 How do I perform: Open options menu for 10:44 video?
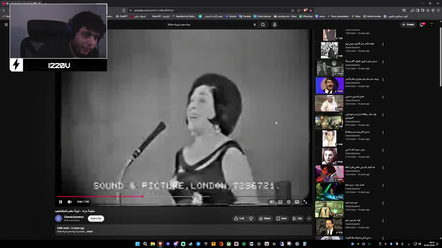383,150
